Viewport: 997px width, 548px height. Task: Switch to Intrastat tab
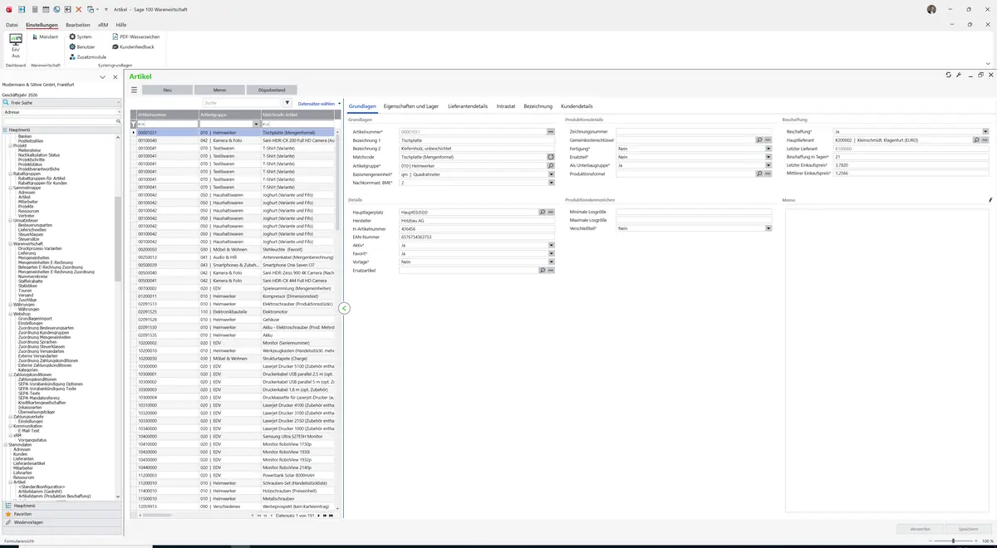(x=506, y=106)
